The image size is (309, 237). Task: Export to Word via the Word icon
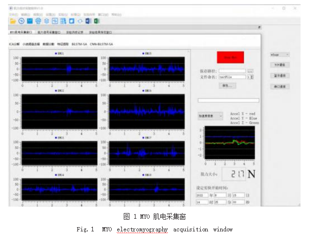pos(88,21)
